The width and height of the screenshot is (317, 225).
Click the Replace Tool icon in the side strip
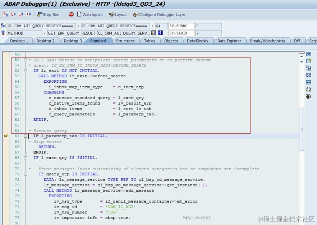click(x=308, y=68)
